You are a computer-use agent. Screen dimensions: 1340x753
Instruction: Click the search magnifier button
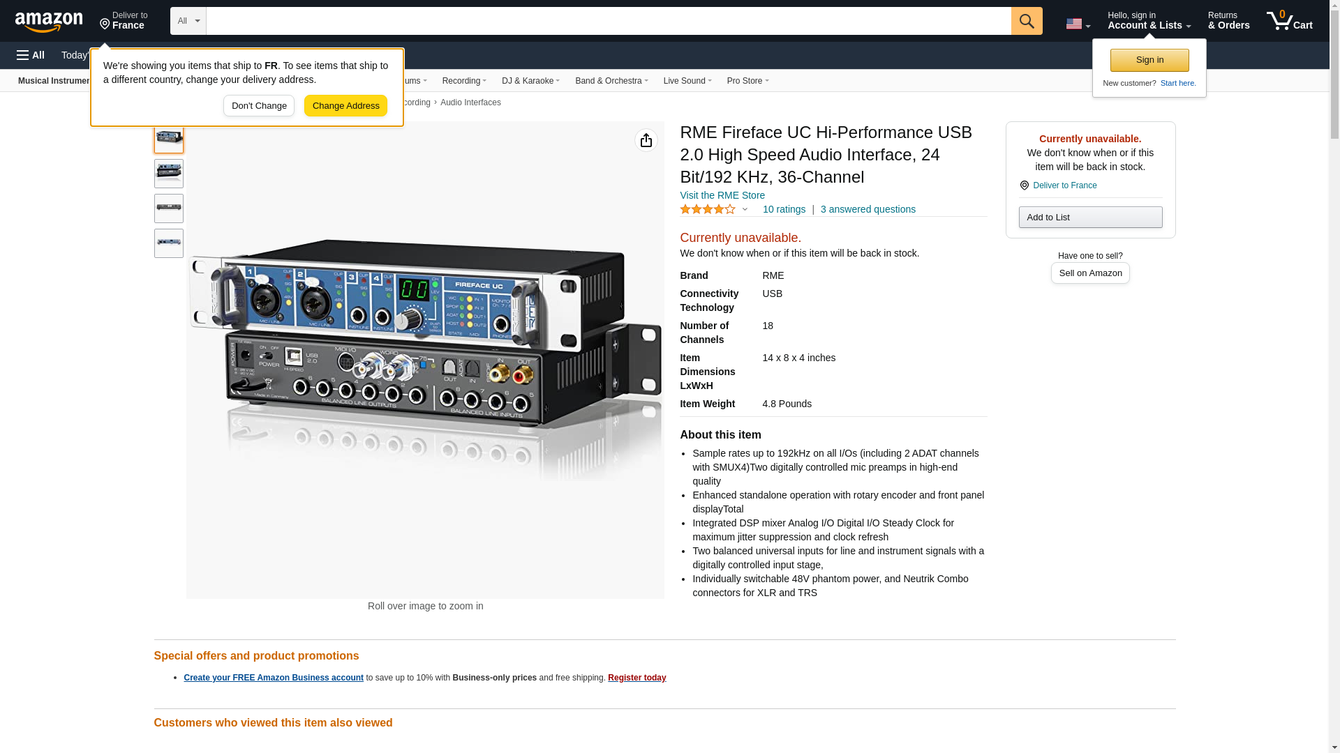1026,21
